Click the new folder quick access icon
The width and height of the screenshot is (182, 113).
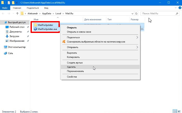tap(13, 3)
